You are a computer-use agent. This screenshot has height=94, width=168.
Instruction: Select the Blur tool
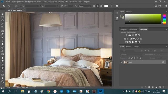click(x=2, y=58)
